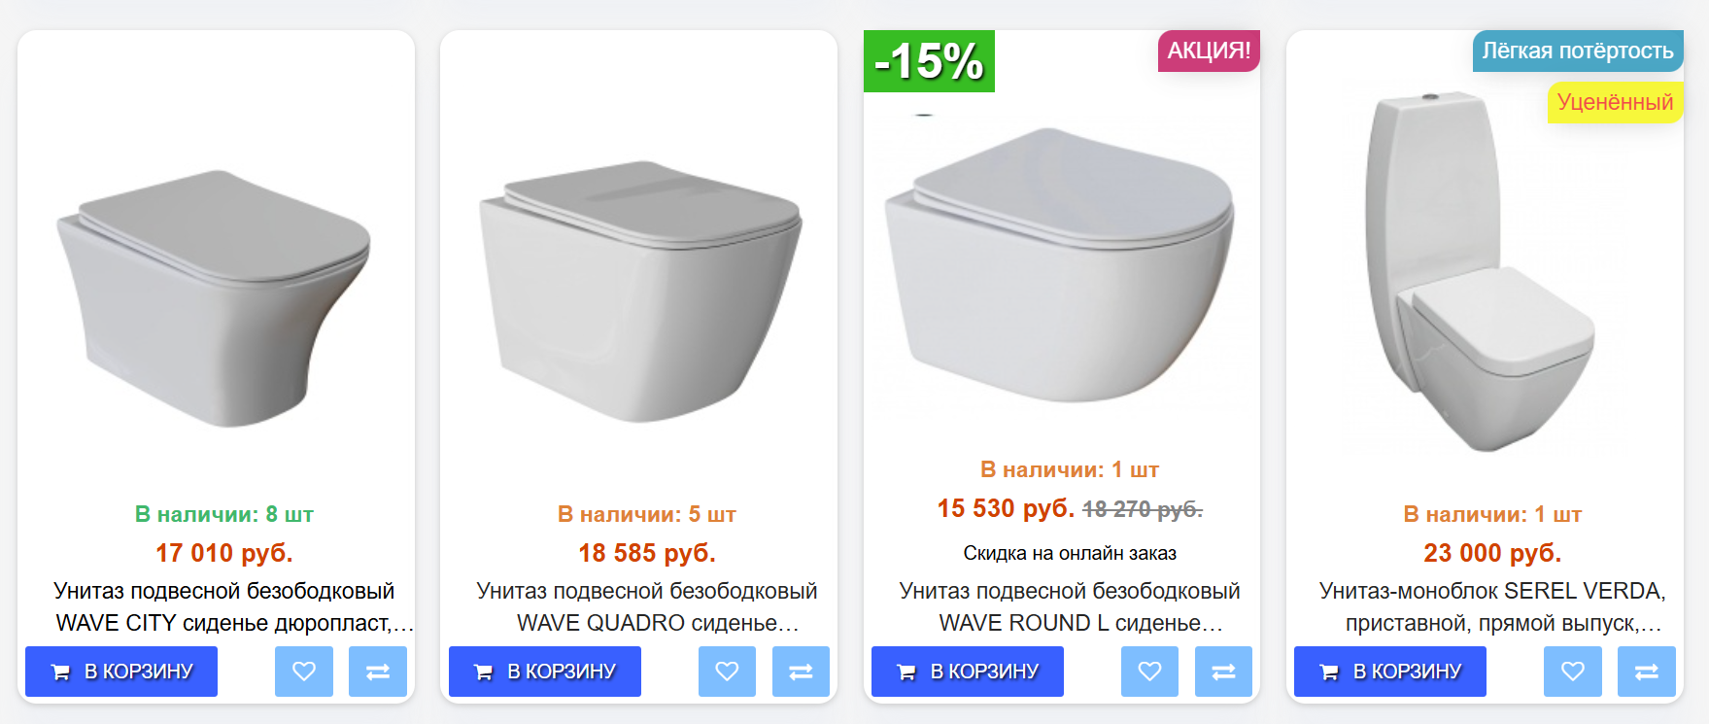This screenshot has height=724, width=1709.
Task: Click the АКЦИЯ! promo badge
Action: pyautogui.click(x=1209, y=51)
